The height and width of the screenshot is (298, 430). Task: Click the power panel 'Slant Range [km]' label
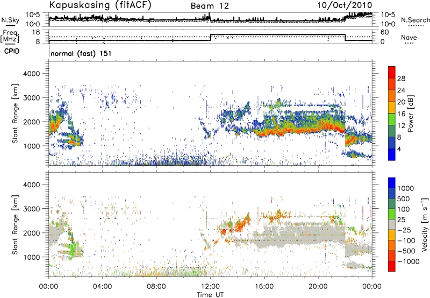[15, 113]
